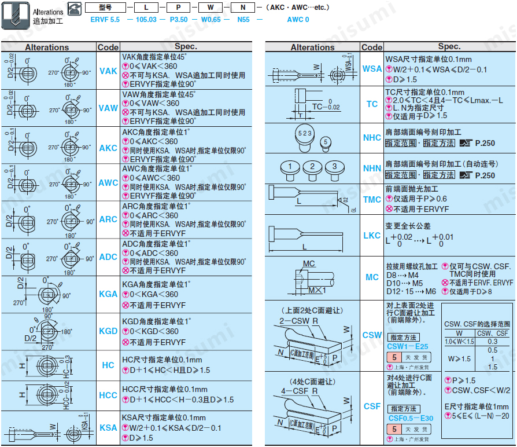
Task: Click the VAK code cell
Action: pos(108,71)
